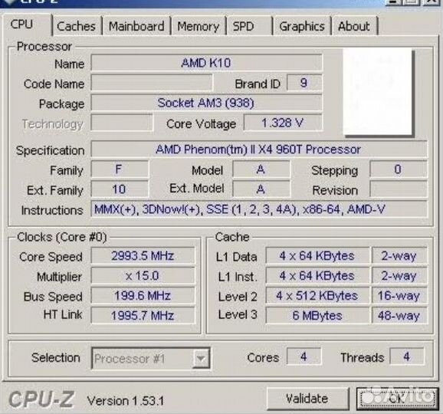Click the 'Socket AM3 (938)' package value
The width and height of the screenshot is (443, 414).
(206, 103)
